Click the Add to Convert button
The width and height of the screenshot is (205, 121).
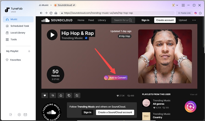coord(116,78)
